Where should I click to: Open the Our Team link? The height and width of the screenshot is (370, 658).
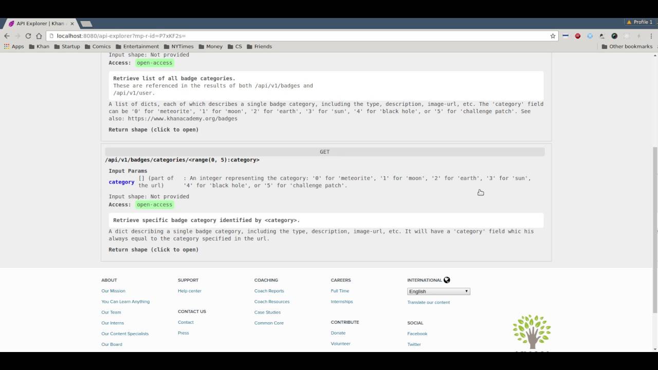(x=111, y=312)
